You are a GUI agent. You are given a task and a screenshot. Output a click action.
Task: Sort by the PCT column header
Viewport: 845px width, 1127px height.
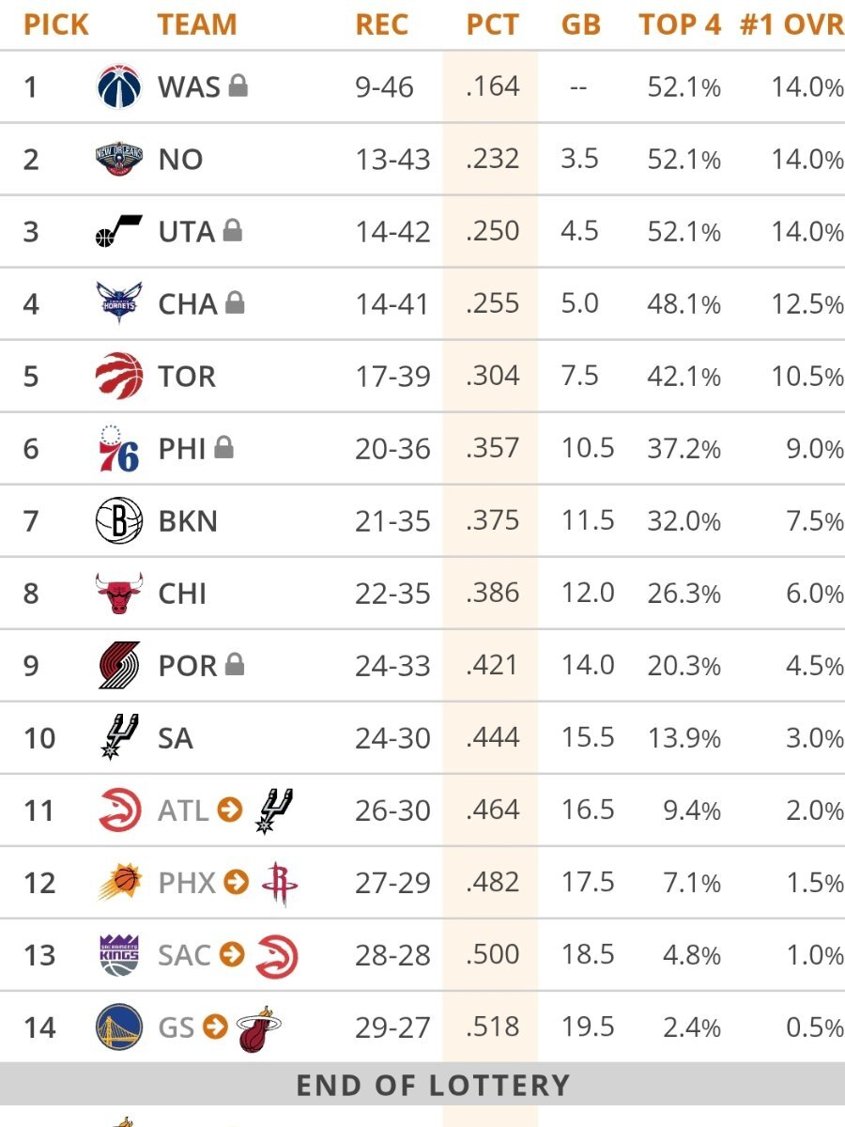point(492,24)
